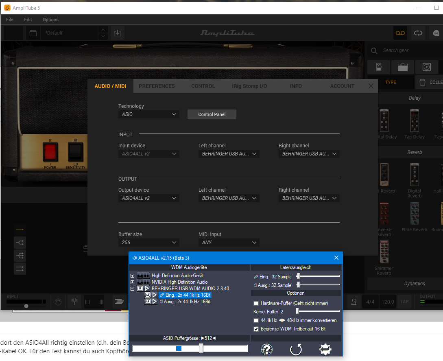443x361 pixels.
Task: Open the Input Right channel dropdown
Action: (309, 154)
